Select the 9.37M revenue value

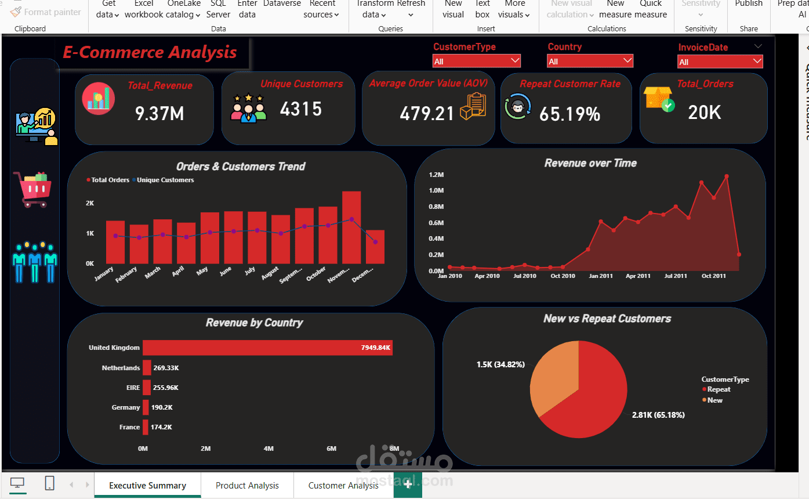coord(159,114)
